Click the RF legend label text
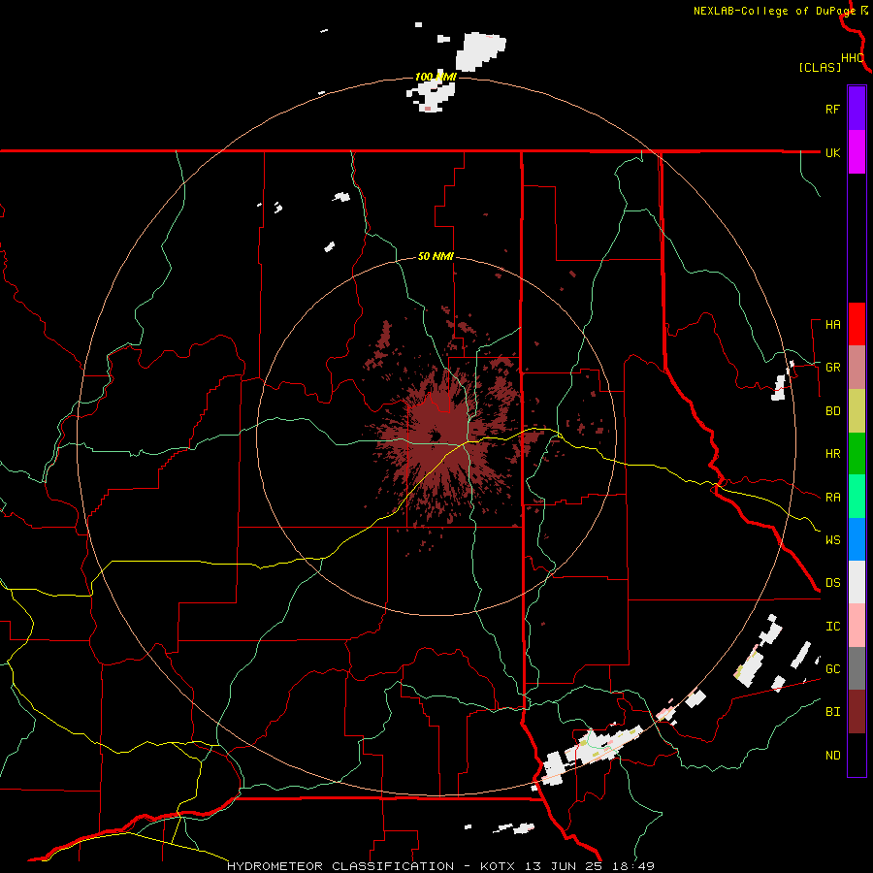Viewport: 873px width, 873px height. tap(832, 109)
